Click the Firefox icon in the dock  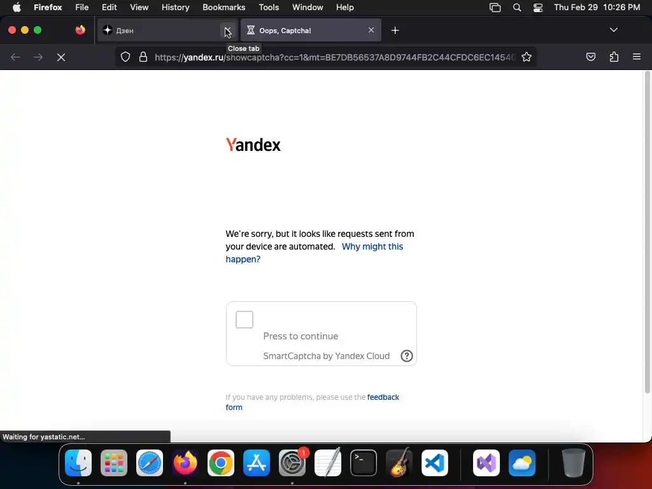click(x=185, y=463)
